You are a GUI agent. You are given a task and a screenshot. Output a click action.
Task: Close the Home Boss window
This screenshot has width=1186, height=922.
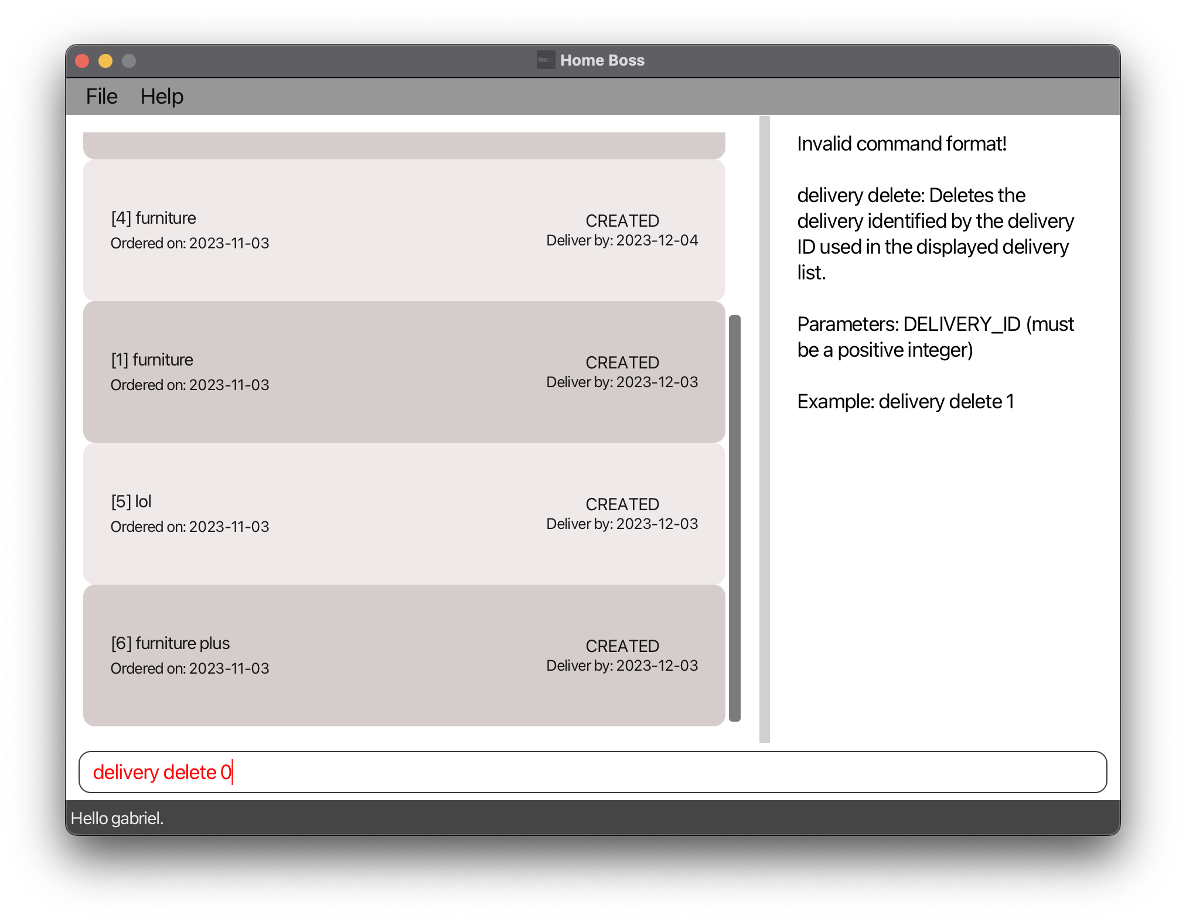82,61
